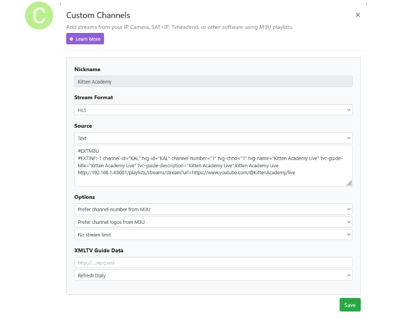404x319 pixels.
Task: Click the Stream Format label
Action: (x=93, y=97)
